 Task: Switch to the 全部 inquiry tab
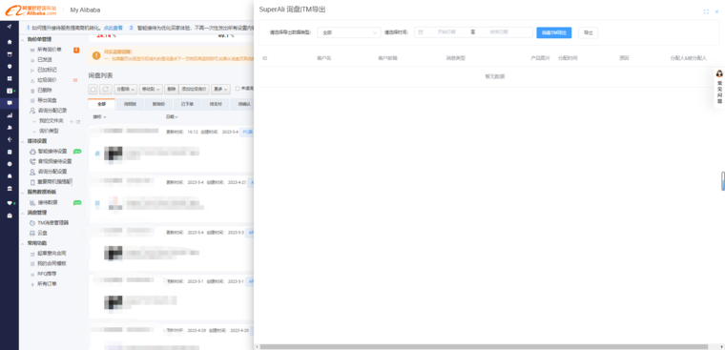pos(101,104)
